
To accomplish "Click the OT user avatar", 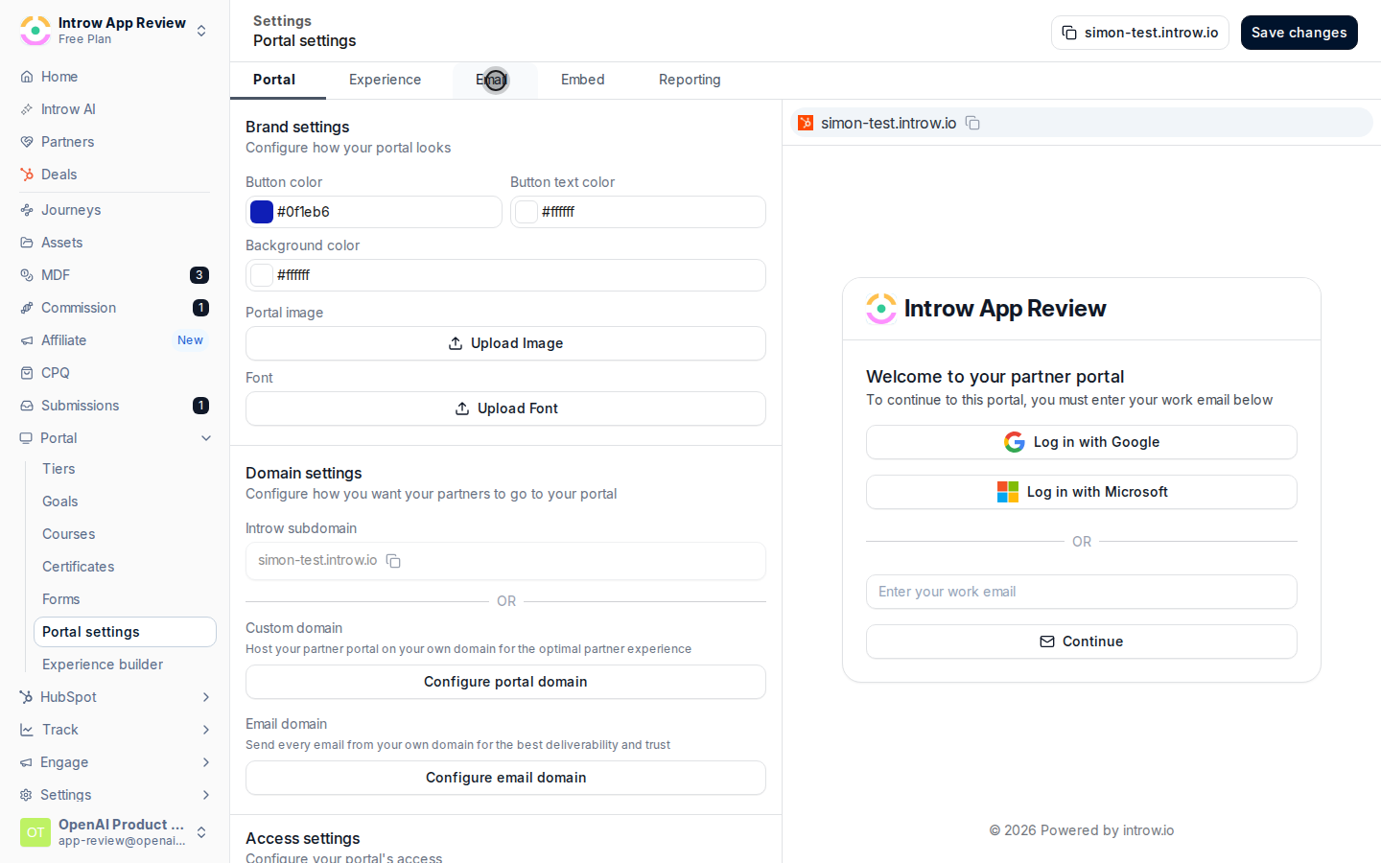I will [35, 832].
